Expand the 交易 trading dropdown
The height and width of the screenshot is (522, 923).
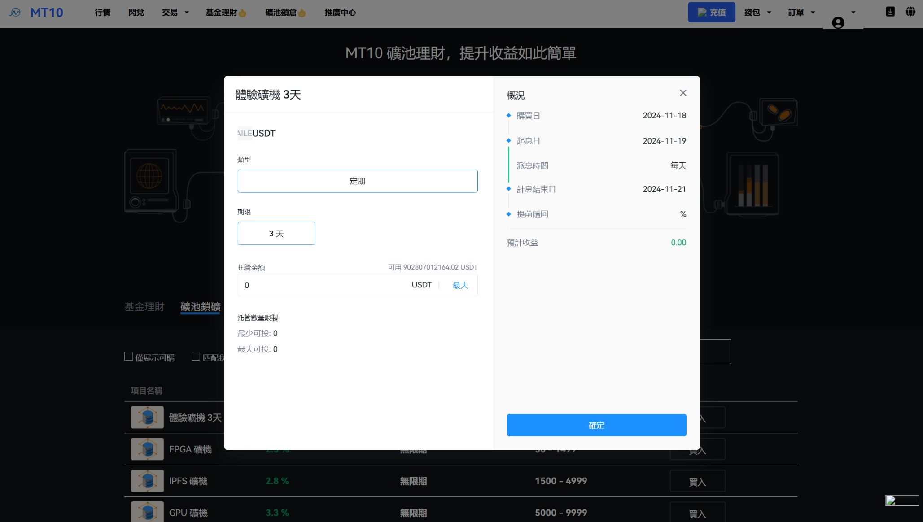[x=175, y=13]
